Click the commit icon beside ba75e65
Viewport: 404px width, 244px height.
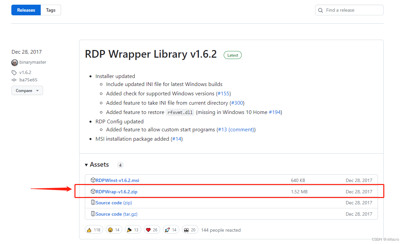pos(14,80)
